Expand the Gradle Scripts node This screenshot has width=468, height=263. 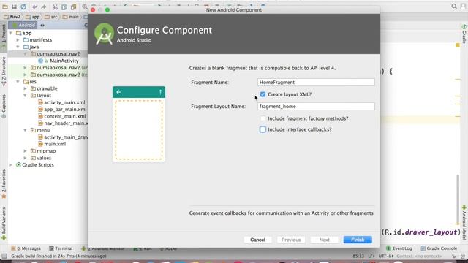click(x=11, y=164)
